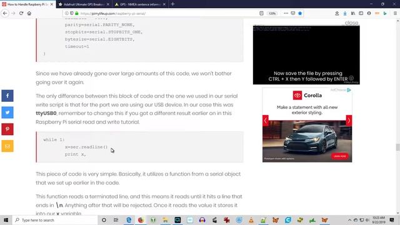Click the x=ser.readline() code line
Screen dimensions: 400x225
tap(86, 147)
